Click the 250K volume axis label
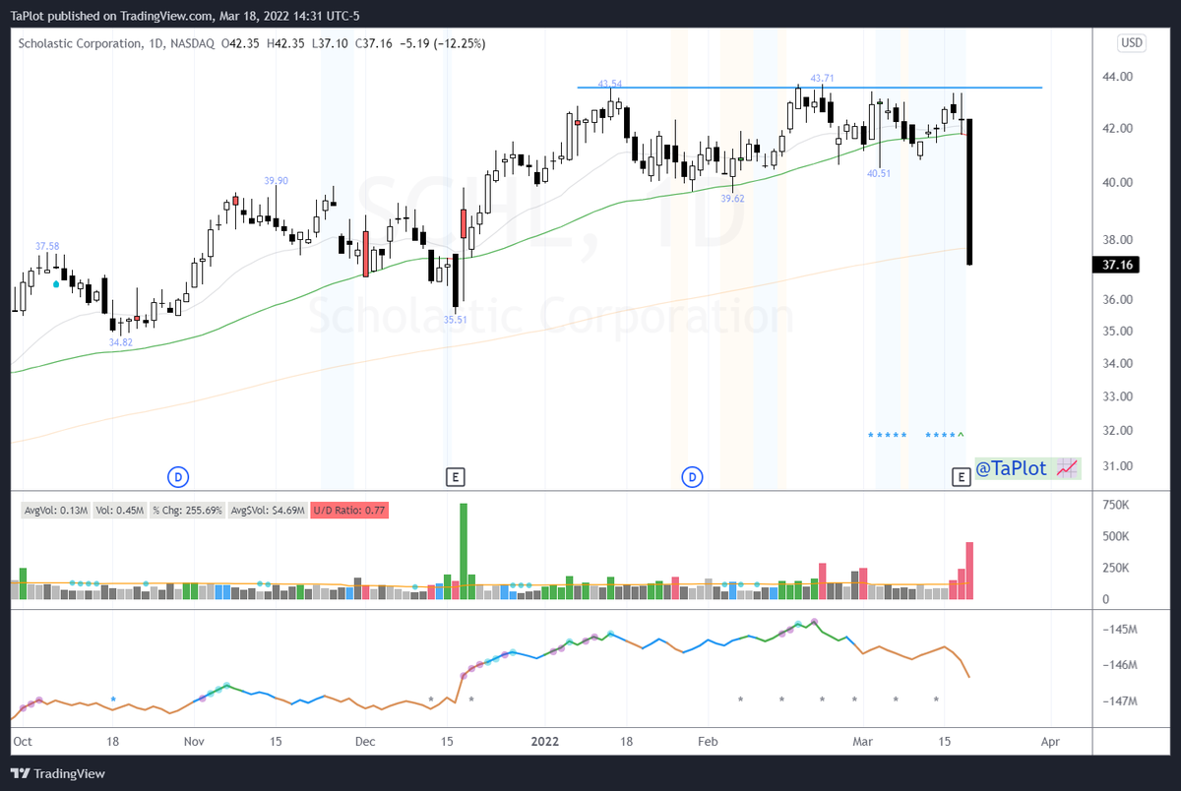The width and height of the screenshot is (1181, 791). (1114, 568)
